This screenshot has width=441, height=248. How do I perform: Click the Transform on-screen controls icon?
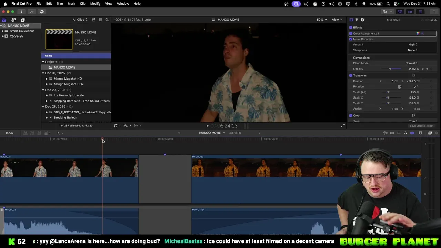click(413, 75)
